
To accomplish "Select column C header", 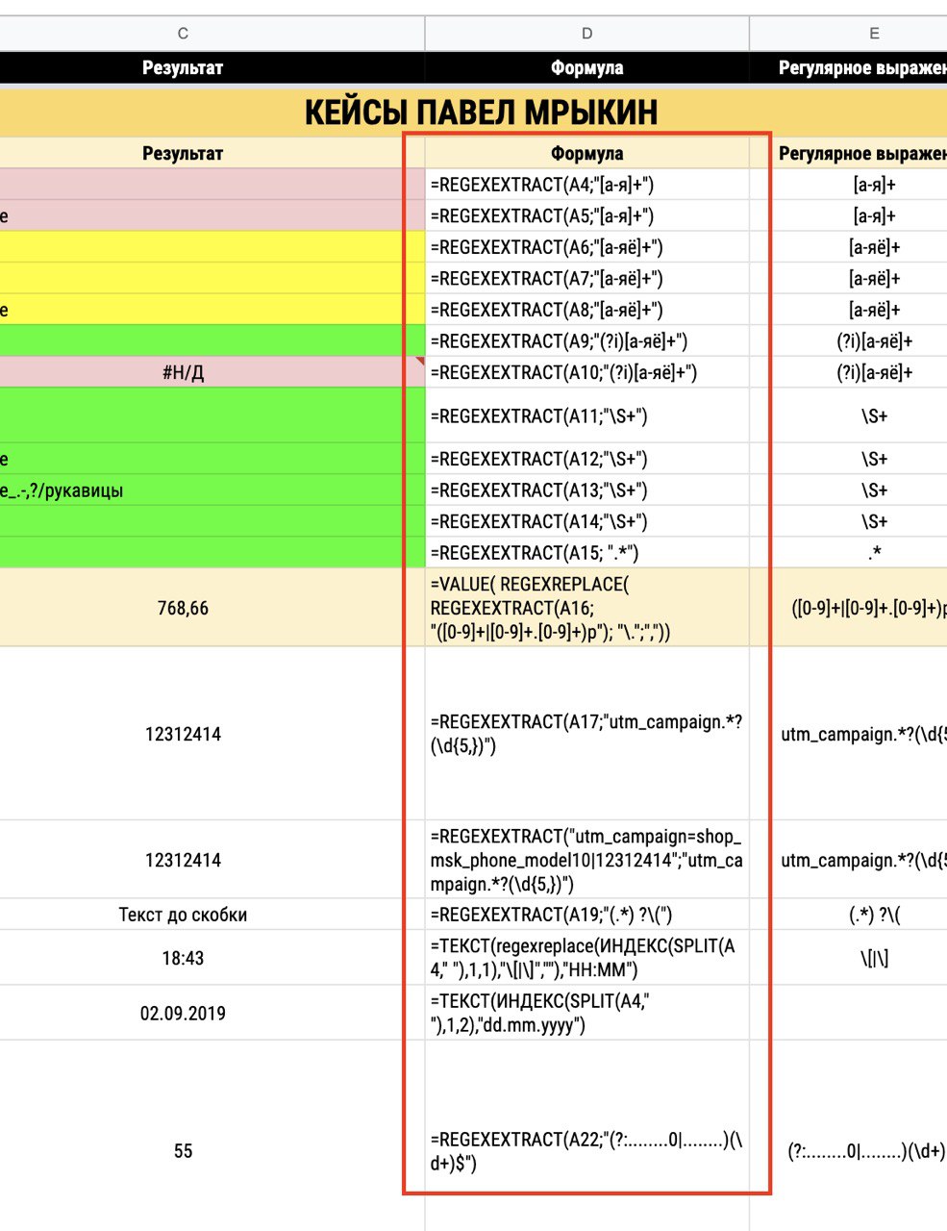I will click(x=212, y=33).
